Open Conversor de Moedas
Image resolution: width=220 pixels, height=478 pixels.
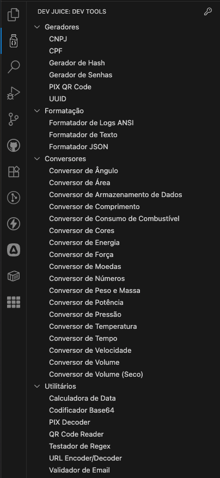pos(85,266)
